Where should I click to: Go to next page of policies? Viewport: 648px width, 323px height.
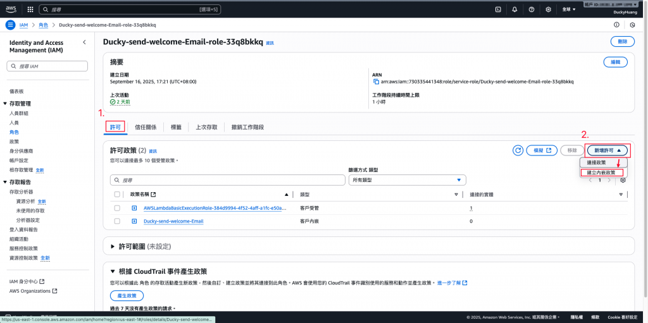point(609,180)
